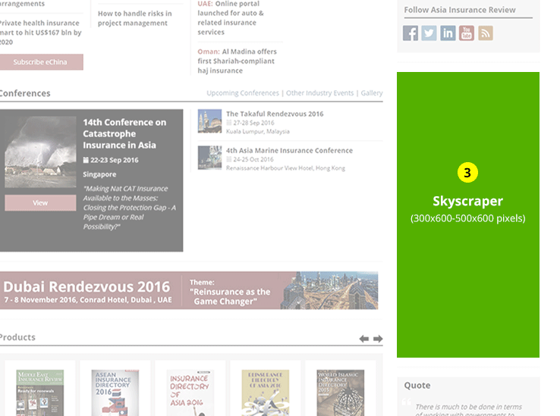Click the 22-23 Sep 2016 date text
The image size is (560, 416).
pos(114,160)
